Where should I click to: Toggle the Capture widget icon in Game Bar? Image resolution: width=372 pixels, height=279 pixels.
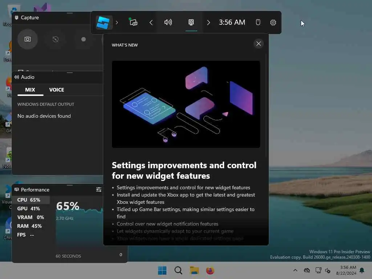coord(191,22)
